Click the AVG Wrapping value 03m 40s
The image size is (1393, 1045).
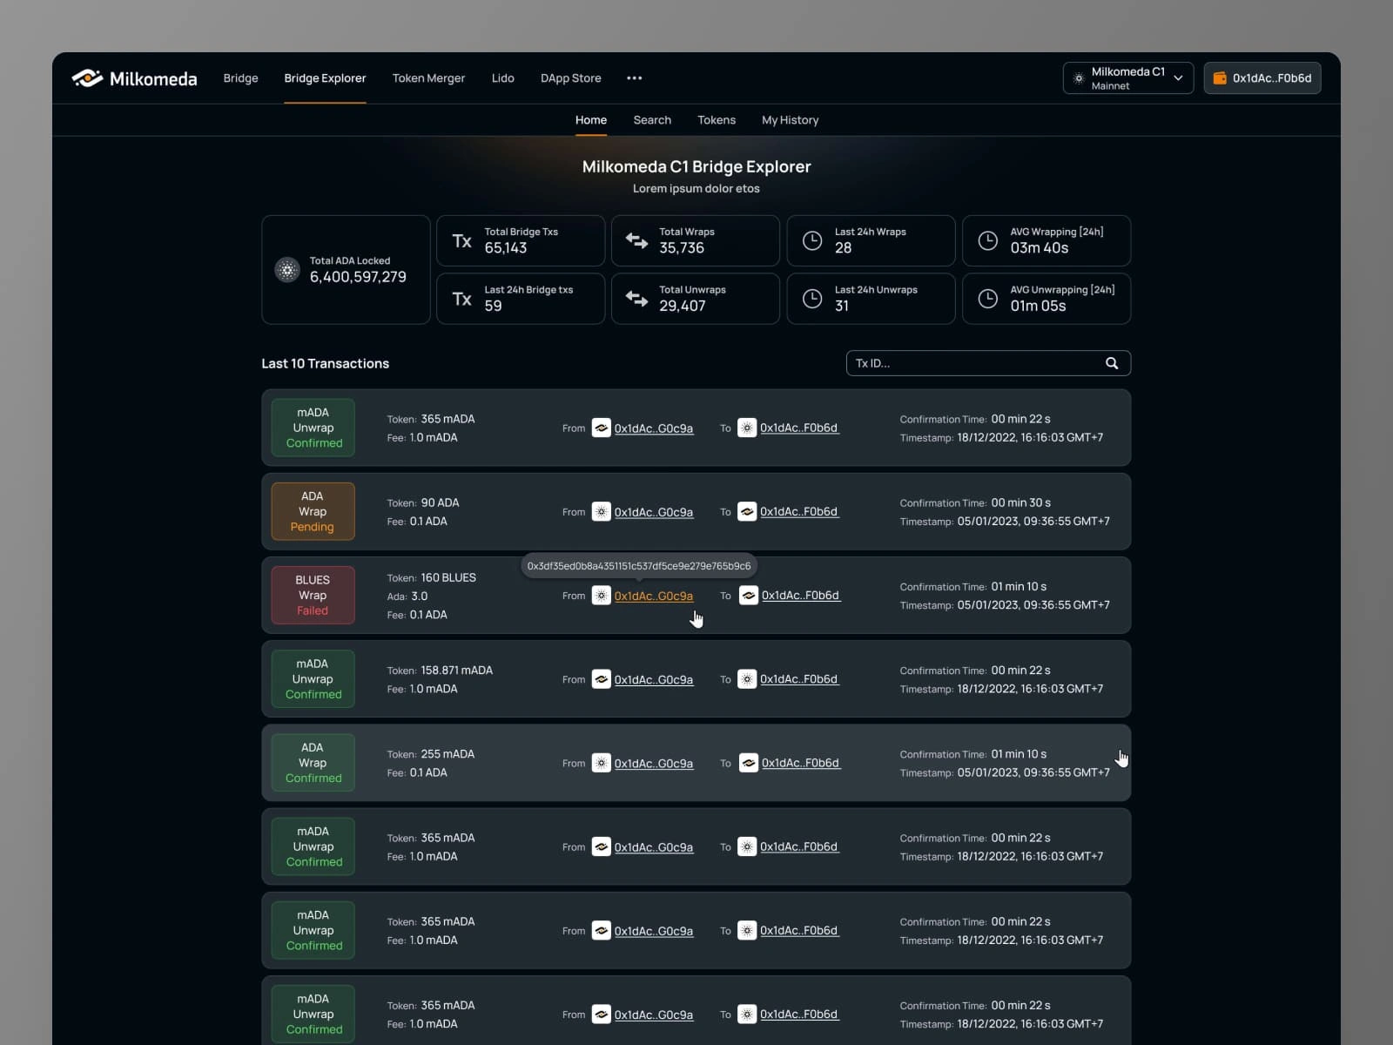(1040, 248)
